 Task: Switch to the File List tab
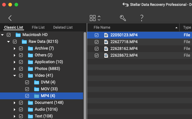38,27
